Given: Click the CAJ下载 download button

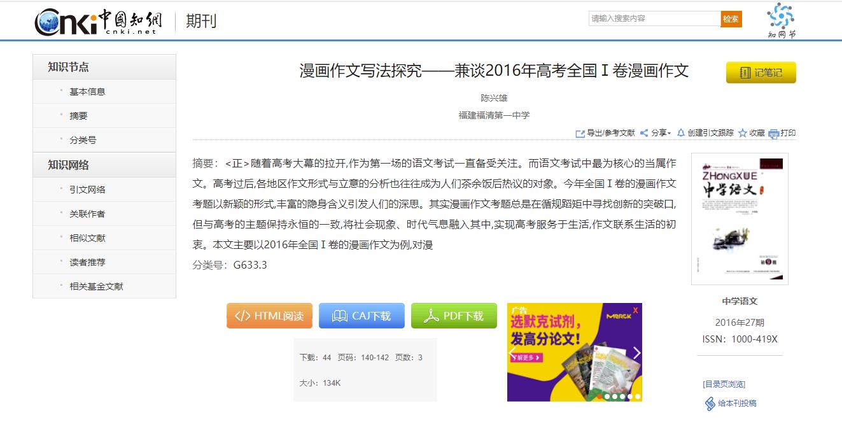Looking at the screenshot, I should [361, 315].
